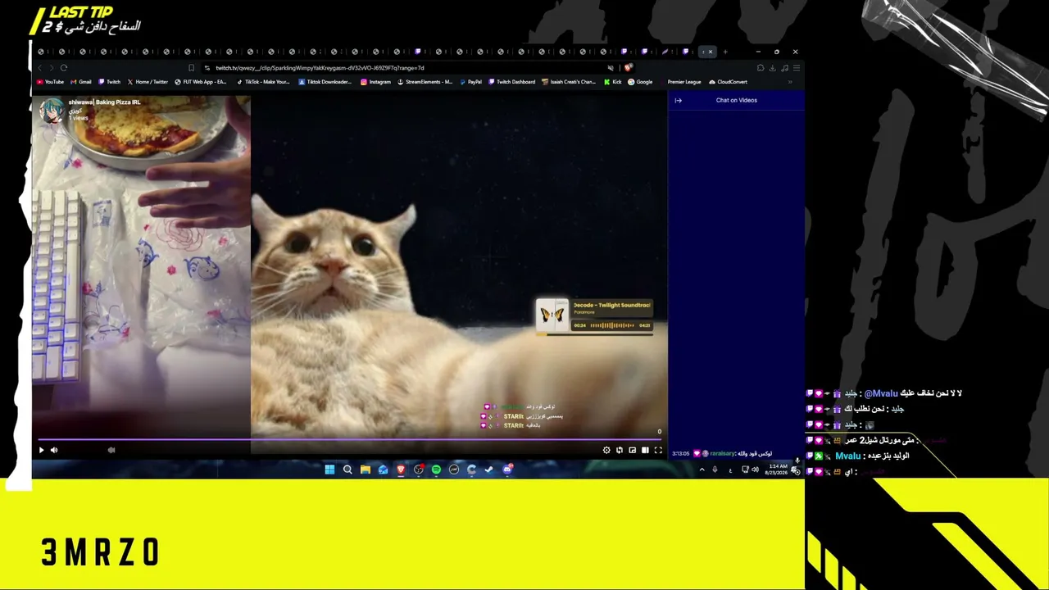Click the streamer avatar on the clip
The width and height of the screenshot is (1049, 590).
[x=52, y=111]
